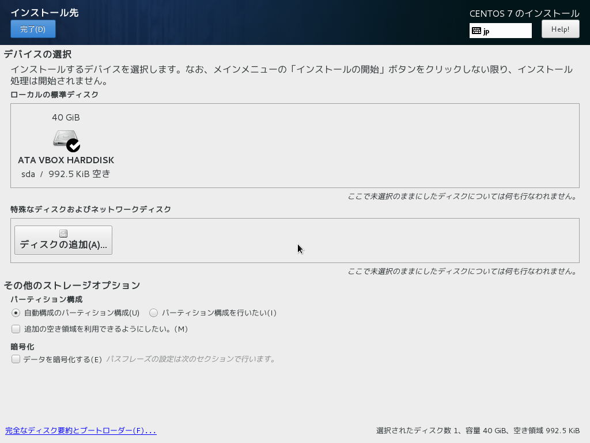Check 追加の空き領域を利用できるようにしたい(M)
The width and height of the screenshot is (590, 443).
click(16, 328)
